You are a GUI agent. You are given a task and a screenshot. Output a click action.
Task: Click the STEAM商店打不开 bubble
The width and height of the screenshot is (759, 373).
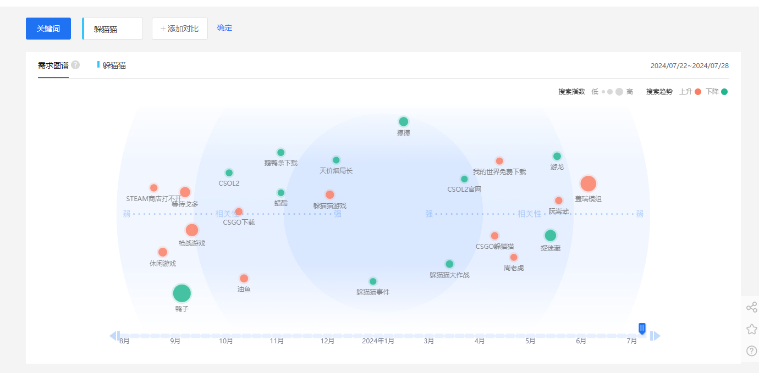[x=154, y=188]
